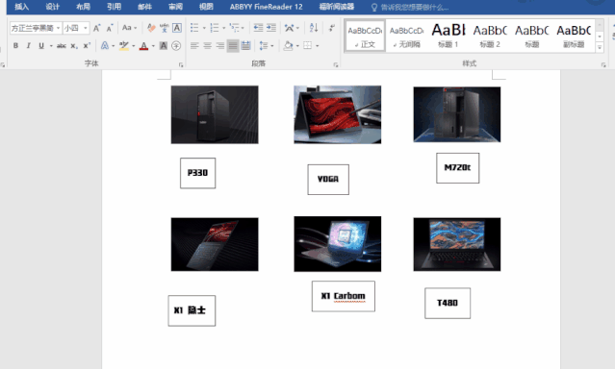The width and height of the screenshot is (615, 369).
Task: Center align the paragraph
Action: point(208,46)
